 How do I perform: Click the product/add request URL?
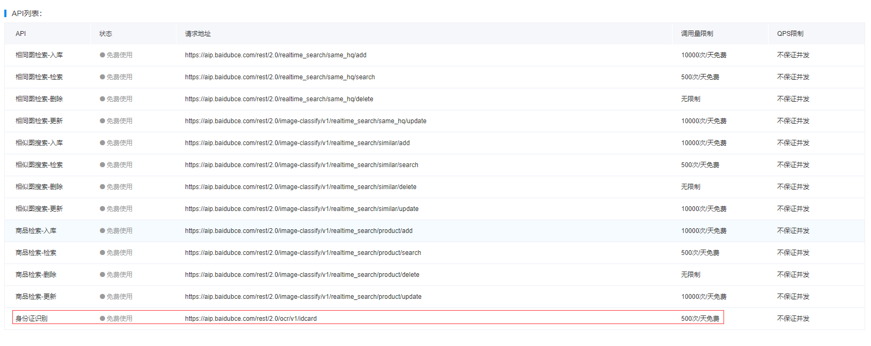[299, 231]
